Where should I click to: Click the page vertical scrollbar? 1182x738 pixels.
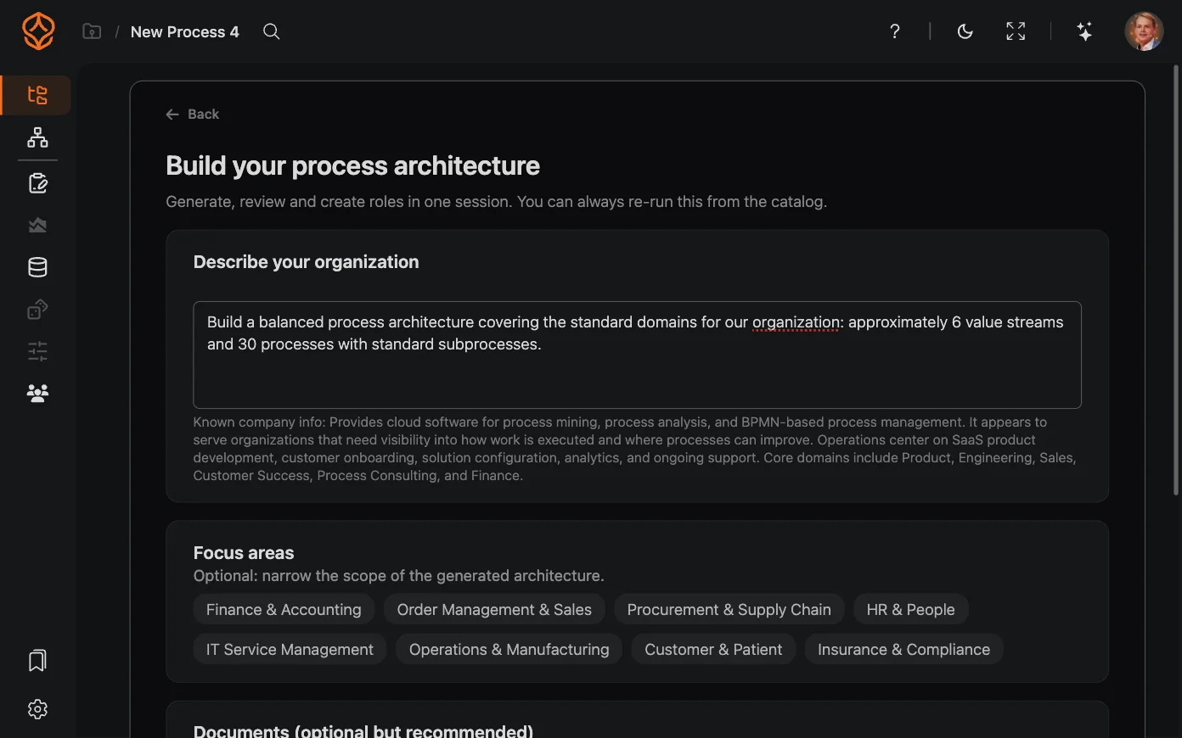coord(1176,280)
